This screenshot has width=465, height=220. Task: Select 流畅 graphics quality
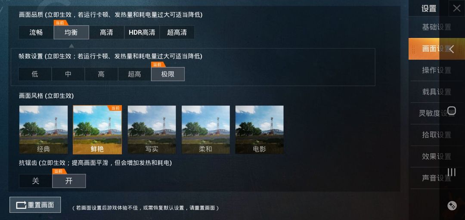[x=36, y=32]
